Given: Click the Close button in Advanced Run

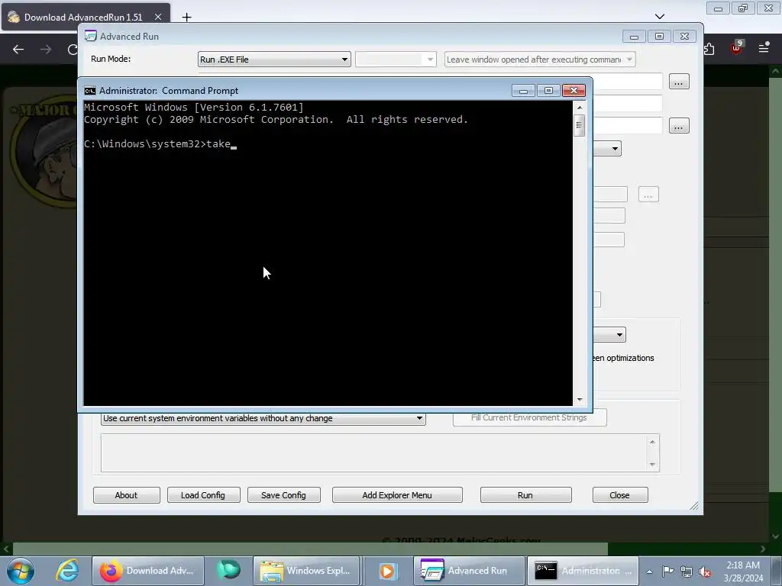Looking at the screenshot, I should click(619, 495).
